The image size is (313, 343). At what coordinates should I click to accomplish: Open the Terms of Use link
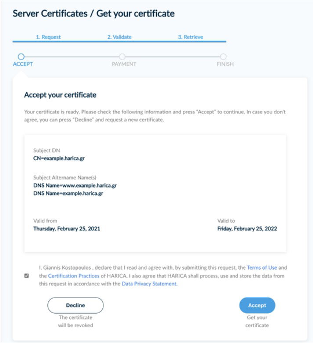[x=262, y=267]
